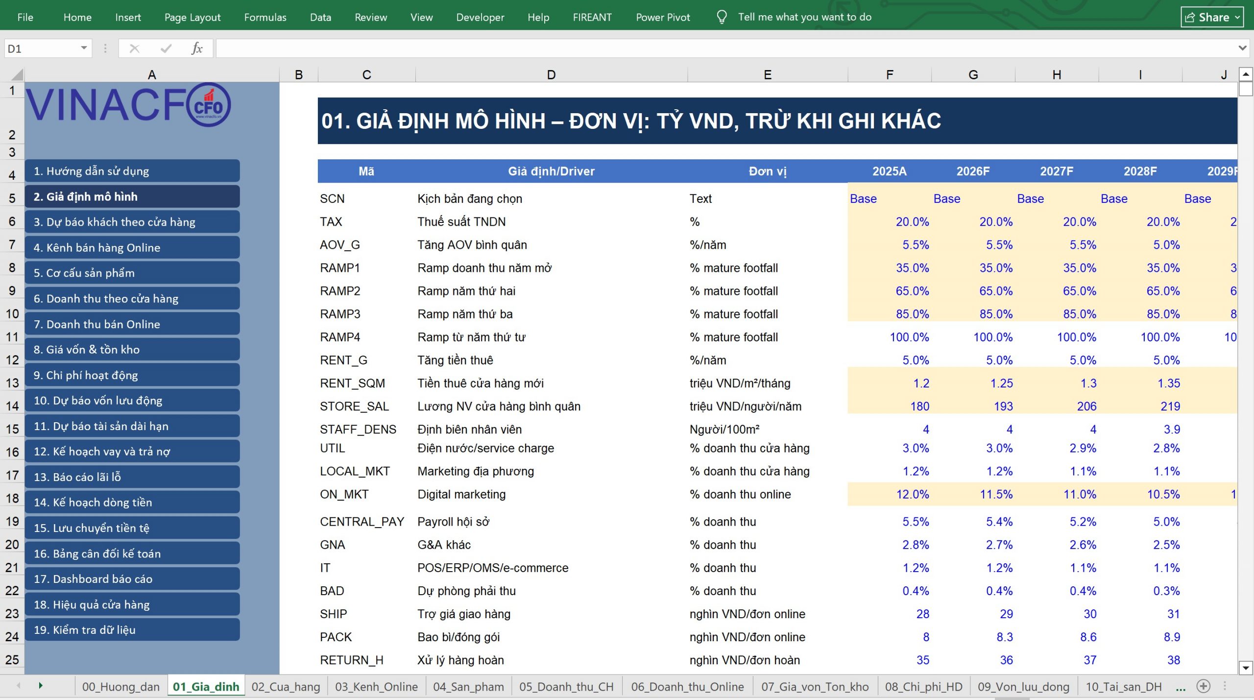Select the 2026F tax rate 20.0% cell
Viewport: 1254px width, 700px height.
pyautogui.click(x=973, y=221)
